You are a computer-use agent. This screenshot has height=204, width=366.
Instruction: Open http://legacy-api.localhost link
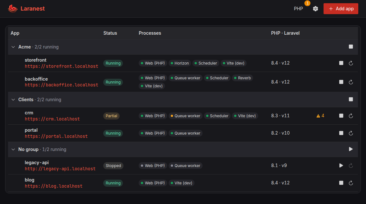coord(60,169)
